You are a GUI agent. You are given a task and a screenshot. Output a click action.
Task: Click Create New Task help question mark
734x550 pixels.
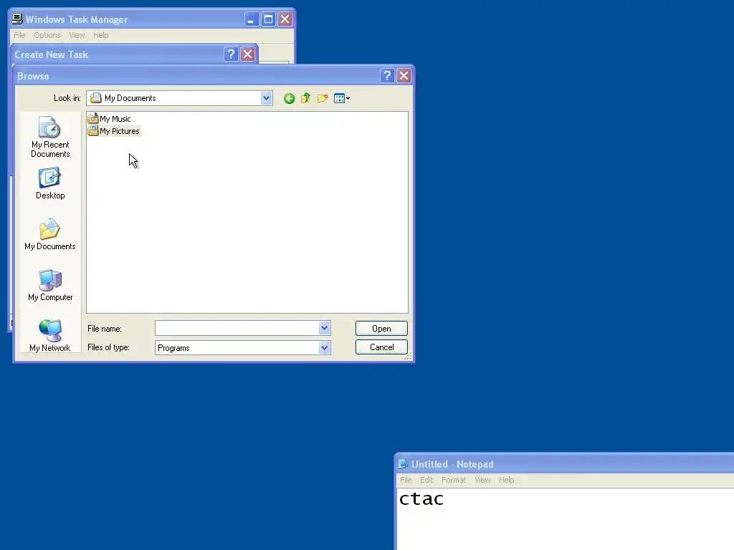[x=231, y=54]
